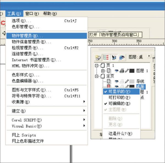Open 色彩样式(S)... menu item

[x=46, y=75]
